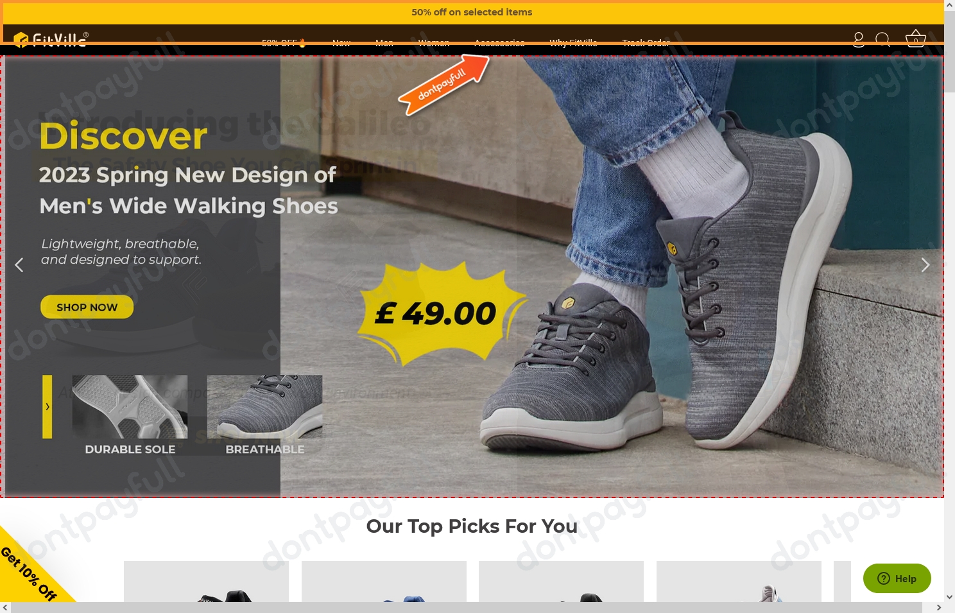The width and height of the screenshot is (955, 613).
Task: Click the FitVille logo
Action: click(51, 40)
